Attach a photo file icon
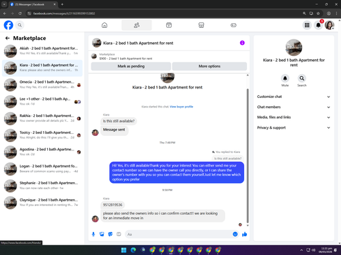341x255 pixels. tap(102, 234)
